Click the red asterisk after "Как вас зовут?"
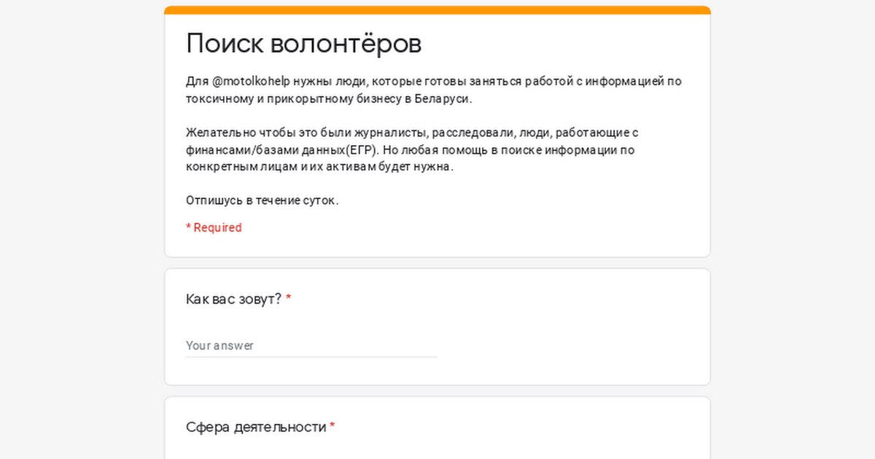875x459 pixels. (x=289, y=299)
